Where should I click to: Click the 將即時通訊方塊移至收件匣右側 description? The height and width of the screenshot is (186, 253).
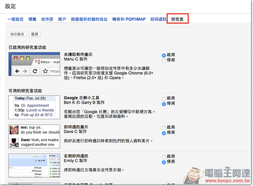tap(94, 170)
